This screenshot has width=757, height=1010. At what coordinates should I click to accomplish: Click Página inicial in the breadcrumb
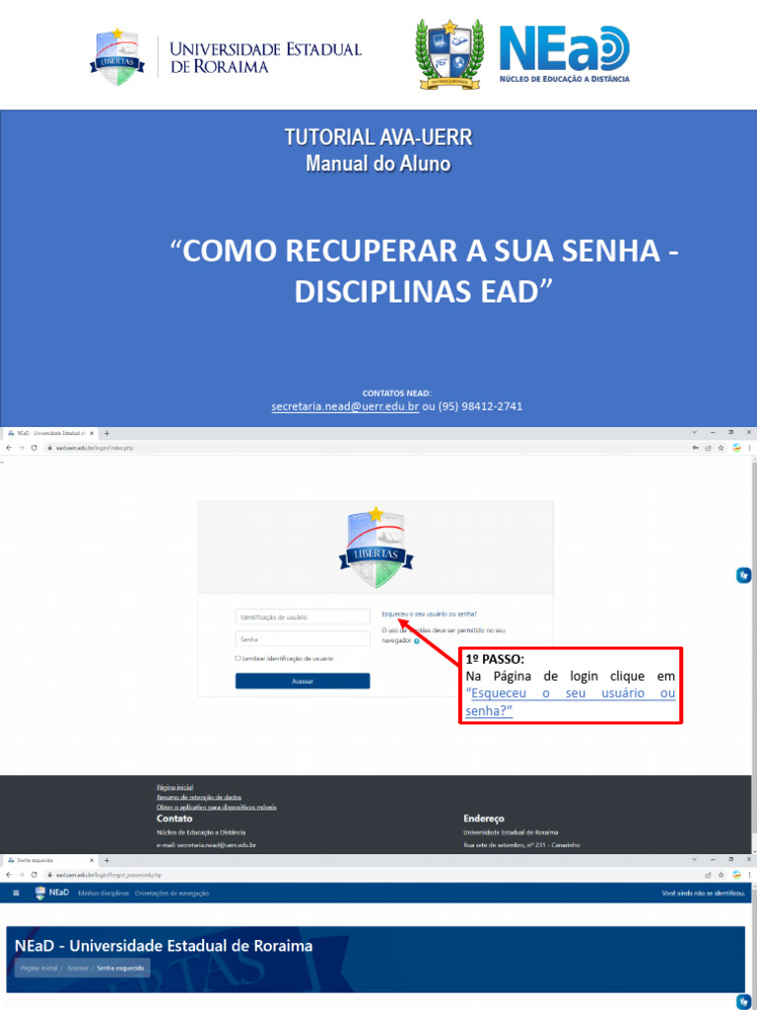click(38, 968)
